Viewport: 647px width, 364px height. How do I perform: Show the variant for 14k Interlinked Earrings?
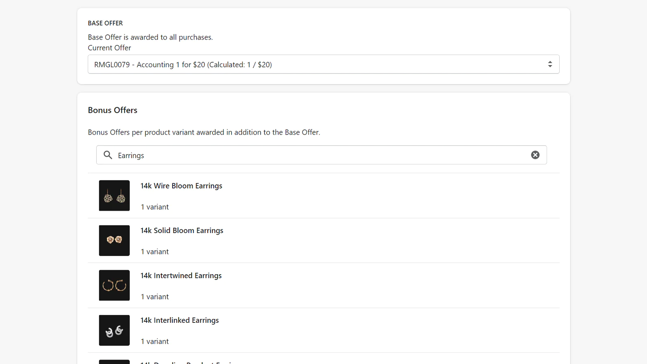(154, 341)
